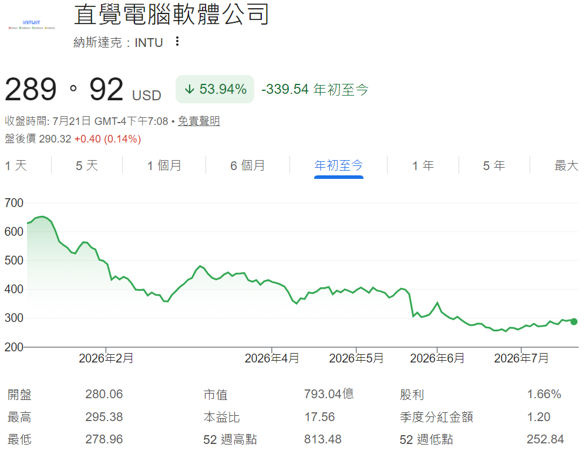
Task: Open the 免責聲明 disclaimer link
Action: pos(199,121)
